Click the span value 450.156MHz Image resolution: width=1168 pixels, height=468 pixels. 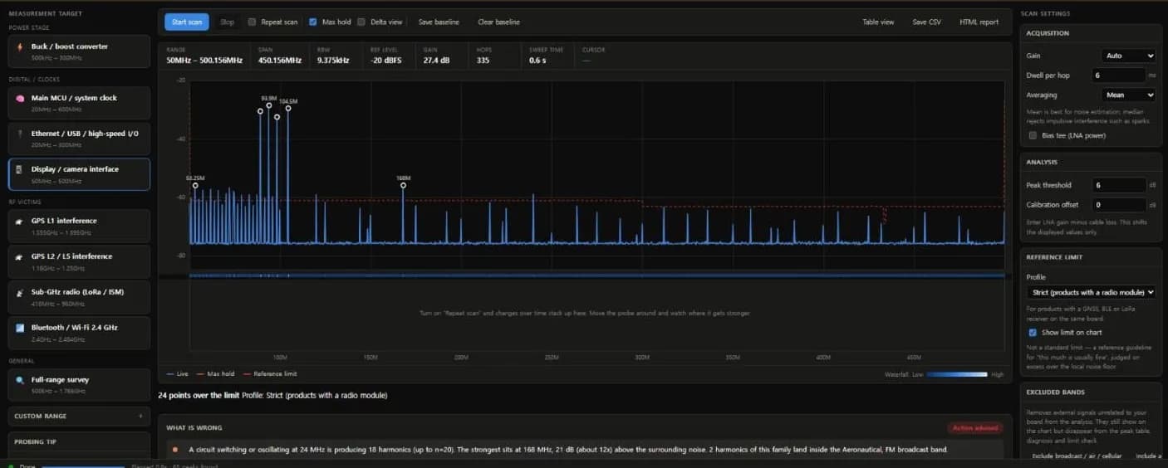point(280,60)
